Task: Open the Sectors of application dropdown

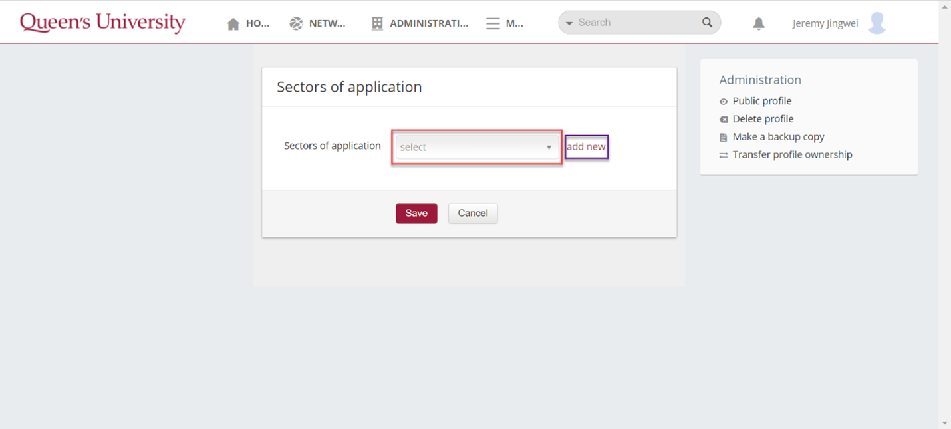Action: click(x=476, y=147)
